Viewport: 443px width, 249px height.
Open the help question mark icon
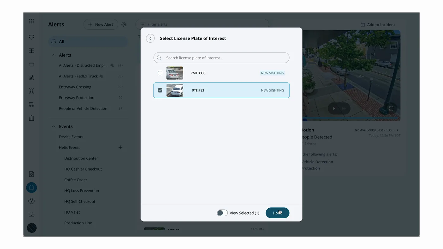31,201
